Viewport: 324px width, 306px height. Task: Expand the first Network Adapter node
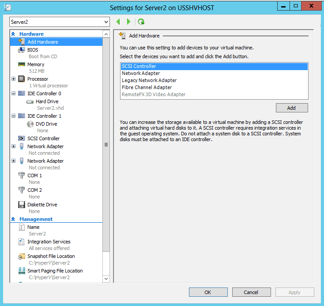pyautogui.click(x=13, y=146)
